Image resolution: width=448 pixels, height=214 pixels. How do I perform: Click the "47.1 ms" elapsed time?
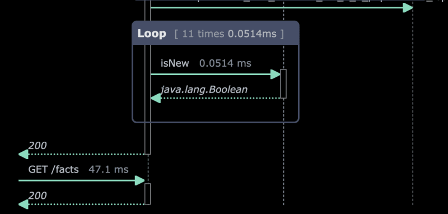tap(108, 169)
